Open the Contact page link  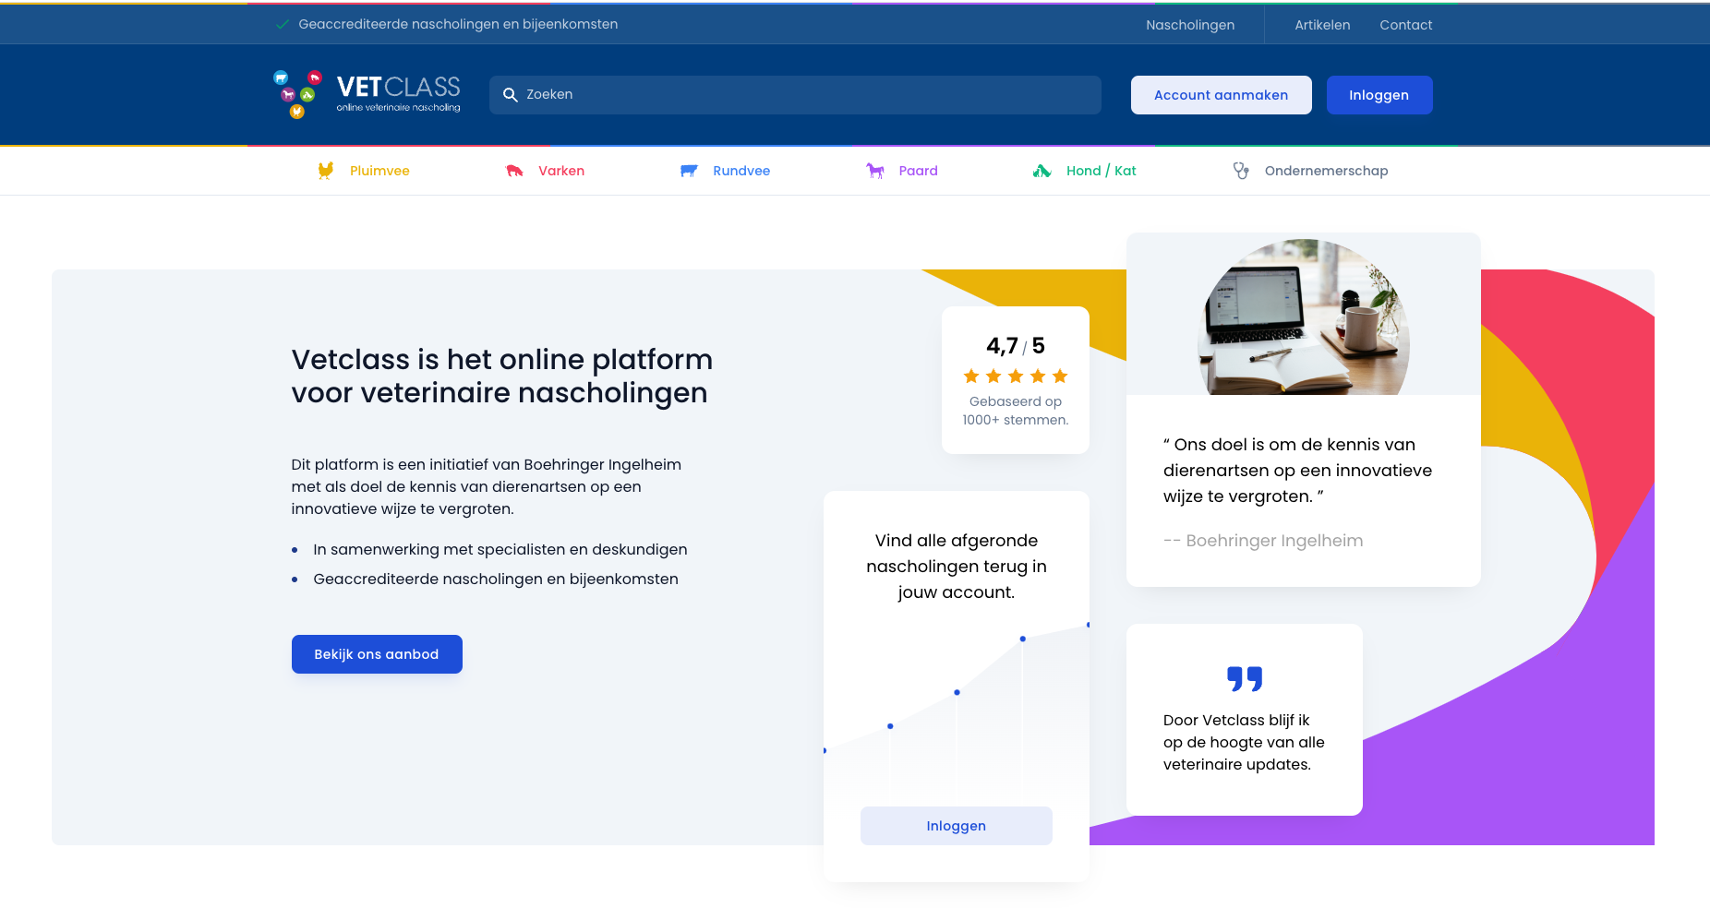click(x=1405, y=25)
